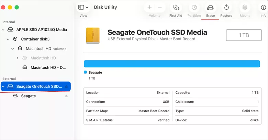Select the greyed Macintosh HD volume
The image size is (268, 140).
pos(43,58)
